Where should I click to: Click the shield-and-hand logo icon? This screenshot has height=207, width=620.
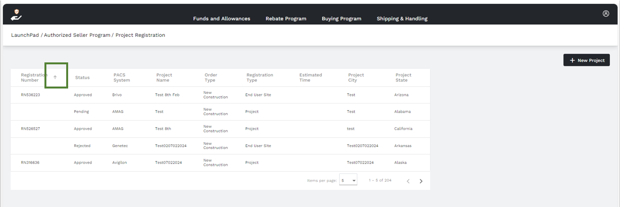tap(16, 15)
